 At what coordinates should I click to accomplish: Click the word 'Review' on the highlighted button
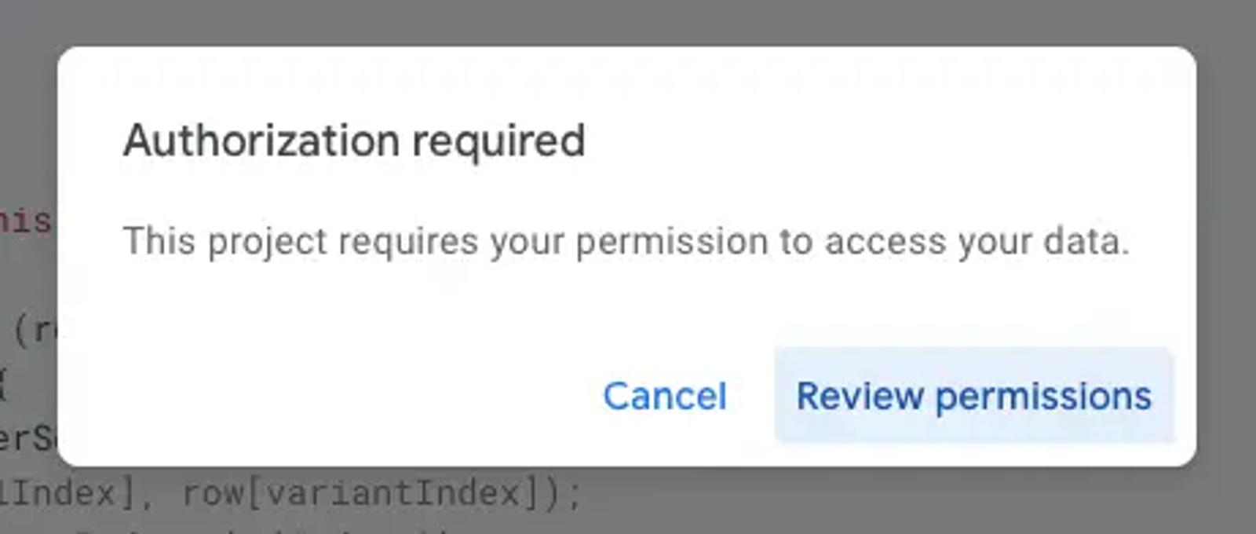860,396
